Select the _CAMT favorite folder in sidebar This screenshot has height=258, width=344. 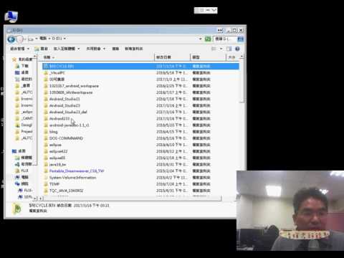tap(27, 118)
